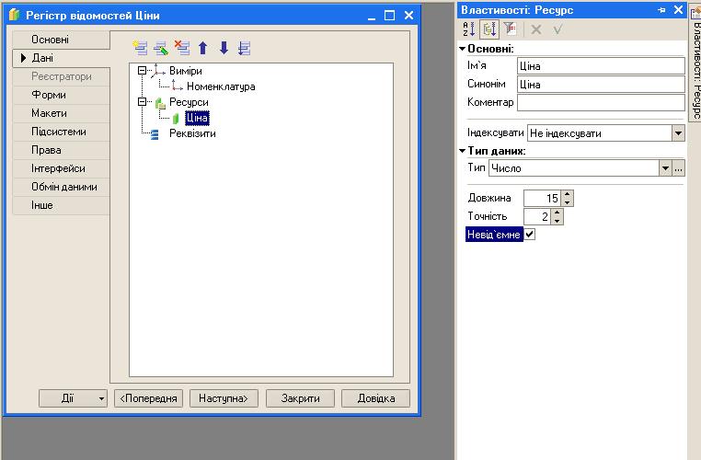
Task: Click the vertical Властивості: Ресурс side tab
Action: click(695, 63)
